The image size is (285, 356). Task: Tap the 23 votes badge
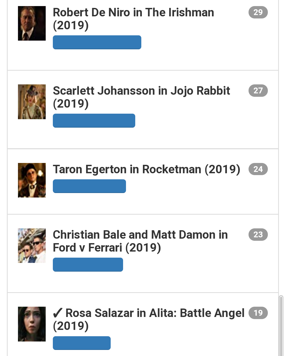[258, 234]
